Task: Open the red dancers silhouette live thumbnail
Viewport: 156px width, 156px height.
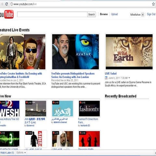Action: click(x=89, y=139)
